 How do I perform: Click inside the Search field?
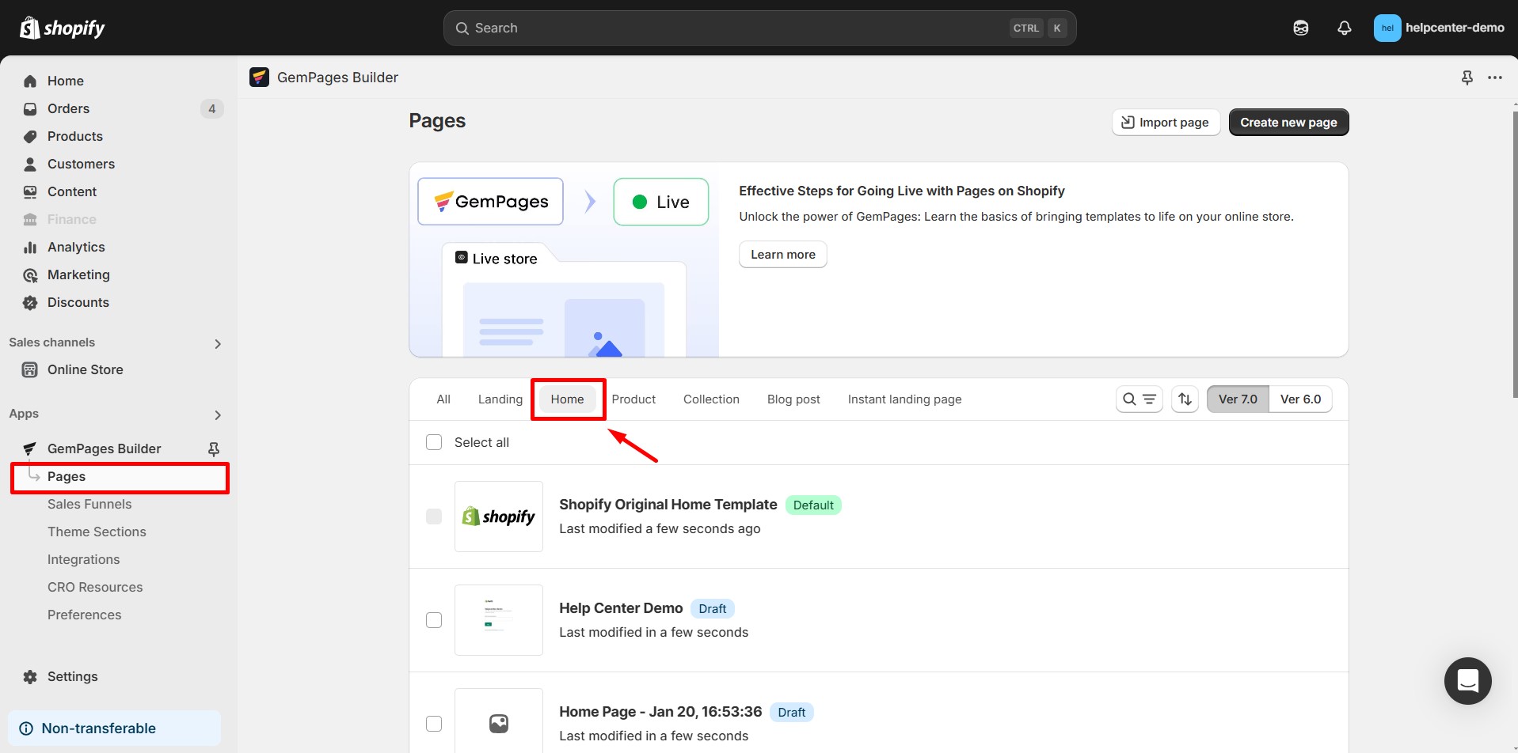coord(713,27)
